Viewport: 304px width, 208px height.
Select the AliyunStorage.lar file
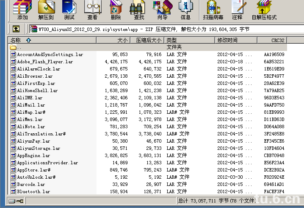(x=39, y=148)
